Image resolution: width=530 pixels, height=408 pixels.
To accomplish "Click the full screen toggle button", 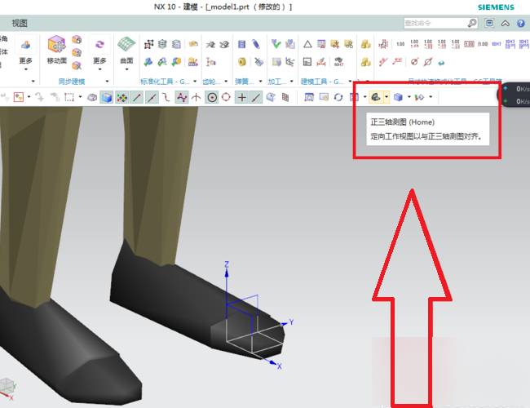I will (x=489, y=23).
